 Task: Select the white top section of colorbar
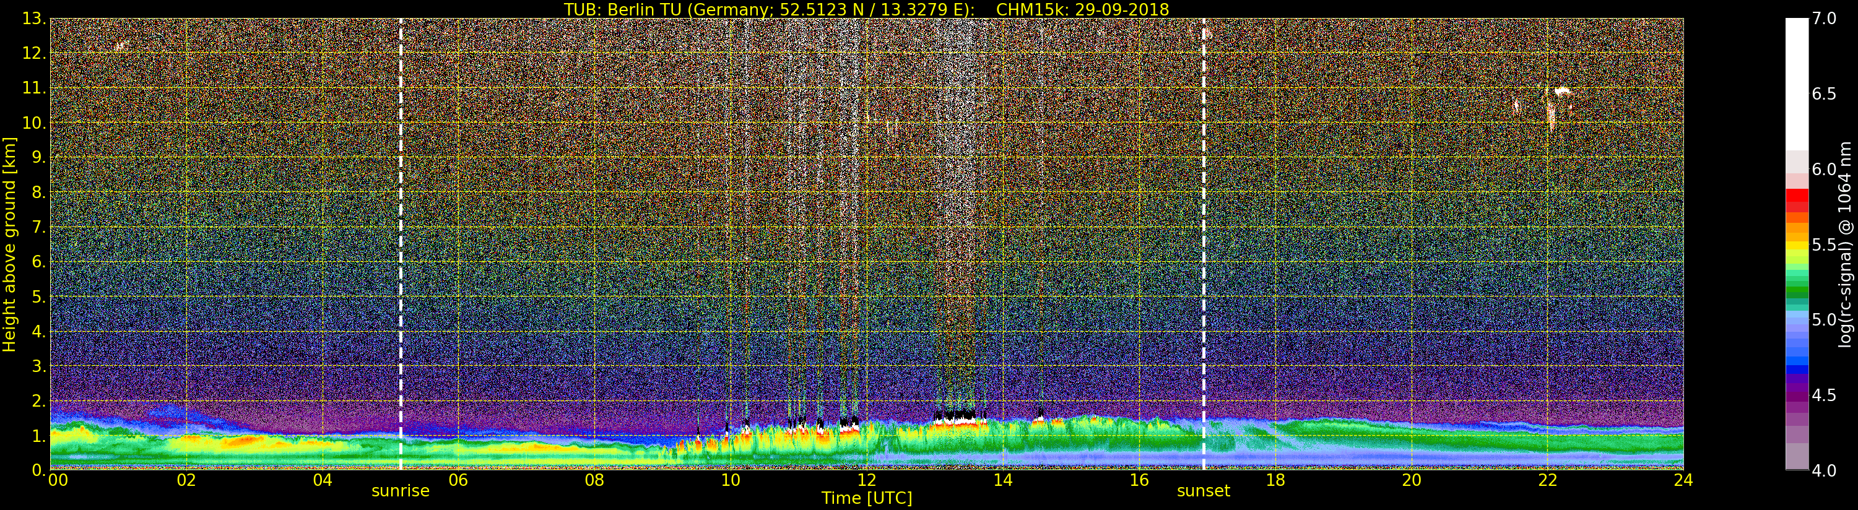(1796, 79)
